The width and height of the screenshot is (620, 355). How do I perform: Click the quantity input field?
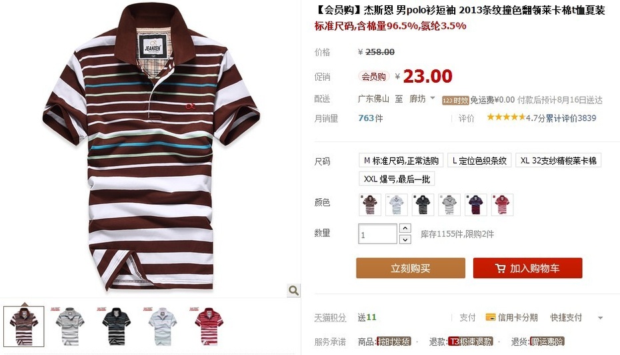tap(377, 234)
